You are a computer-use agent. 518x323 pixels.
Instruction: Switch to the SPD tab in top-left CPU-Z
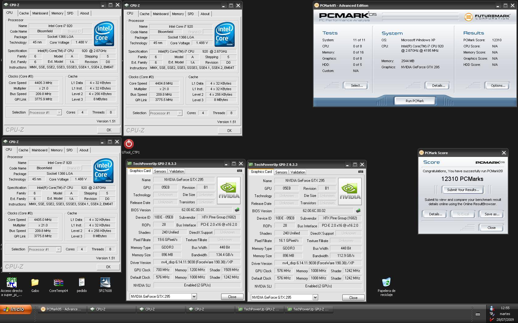(x=70, y=13)
